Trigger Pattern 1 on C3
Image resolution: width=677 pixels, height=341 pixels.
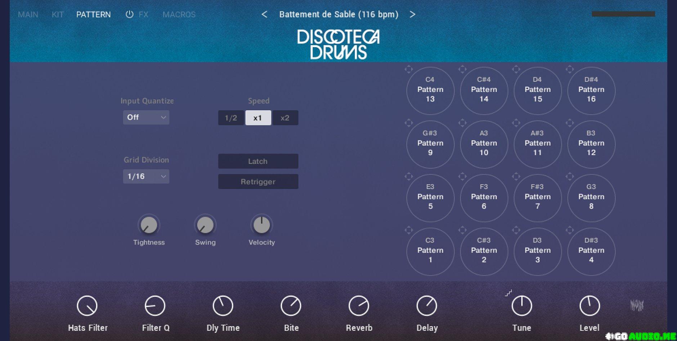(x=430, y=252)
